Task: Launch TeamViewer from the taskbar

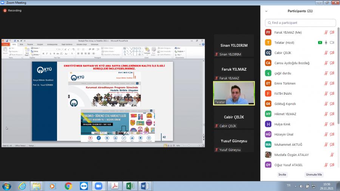Action: [x=83, y=186]
